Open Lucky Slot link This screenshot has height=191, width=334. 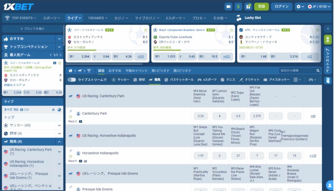pyautogui.click(x=249, y=18)
